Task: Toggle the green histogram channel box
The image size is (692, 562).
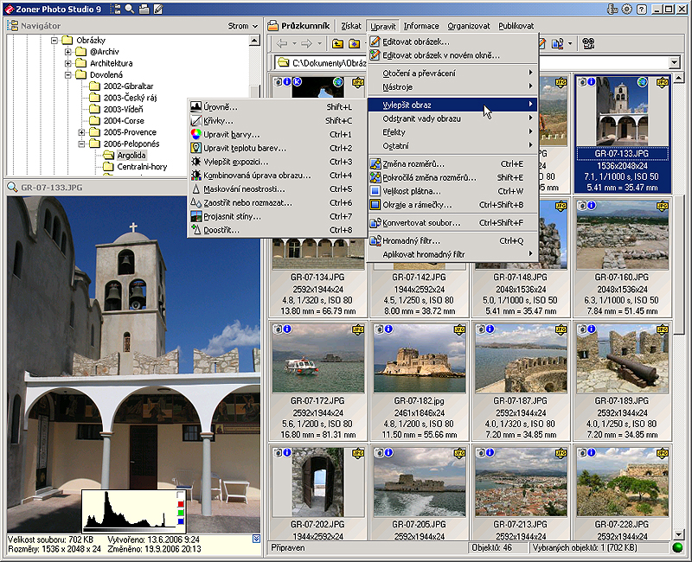Action: point(179,511)
